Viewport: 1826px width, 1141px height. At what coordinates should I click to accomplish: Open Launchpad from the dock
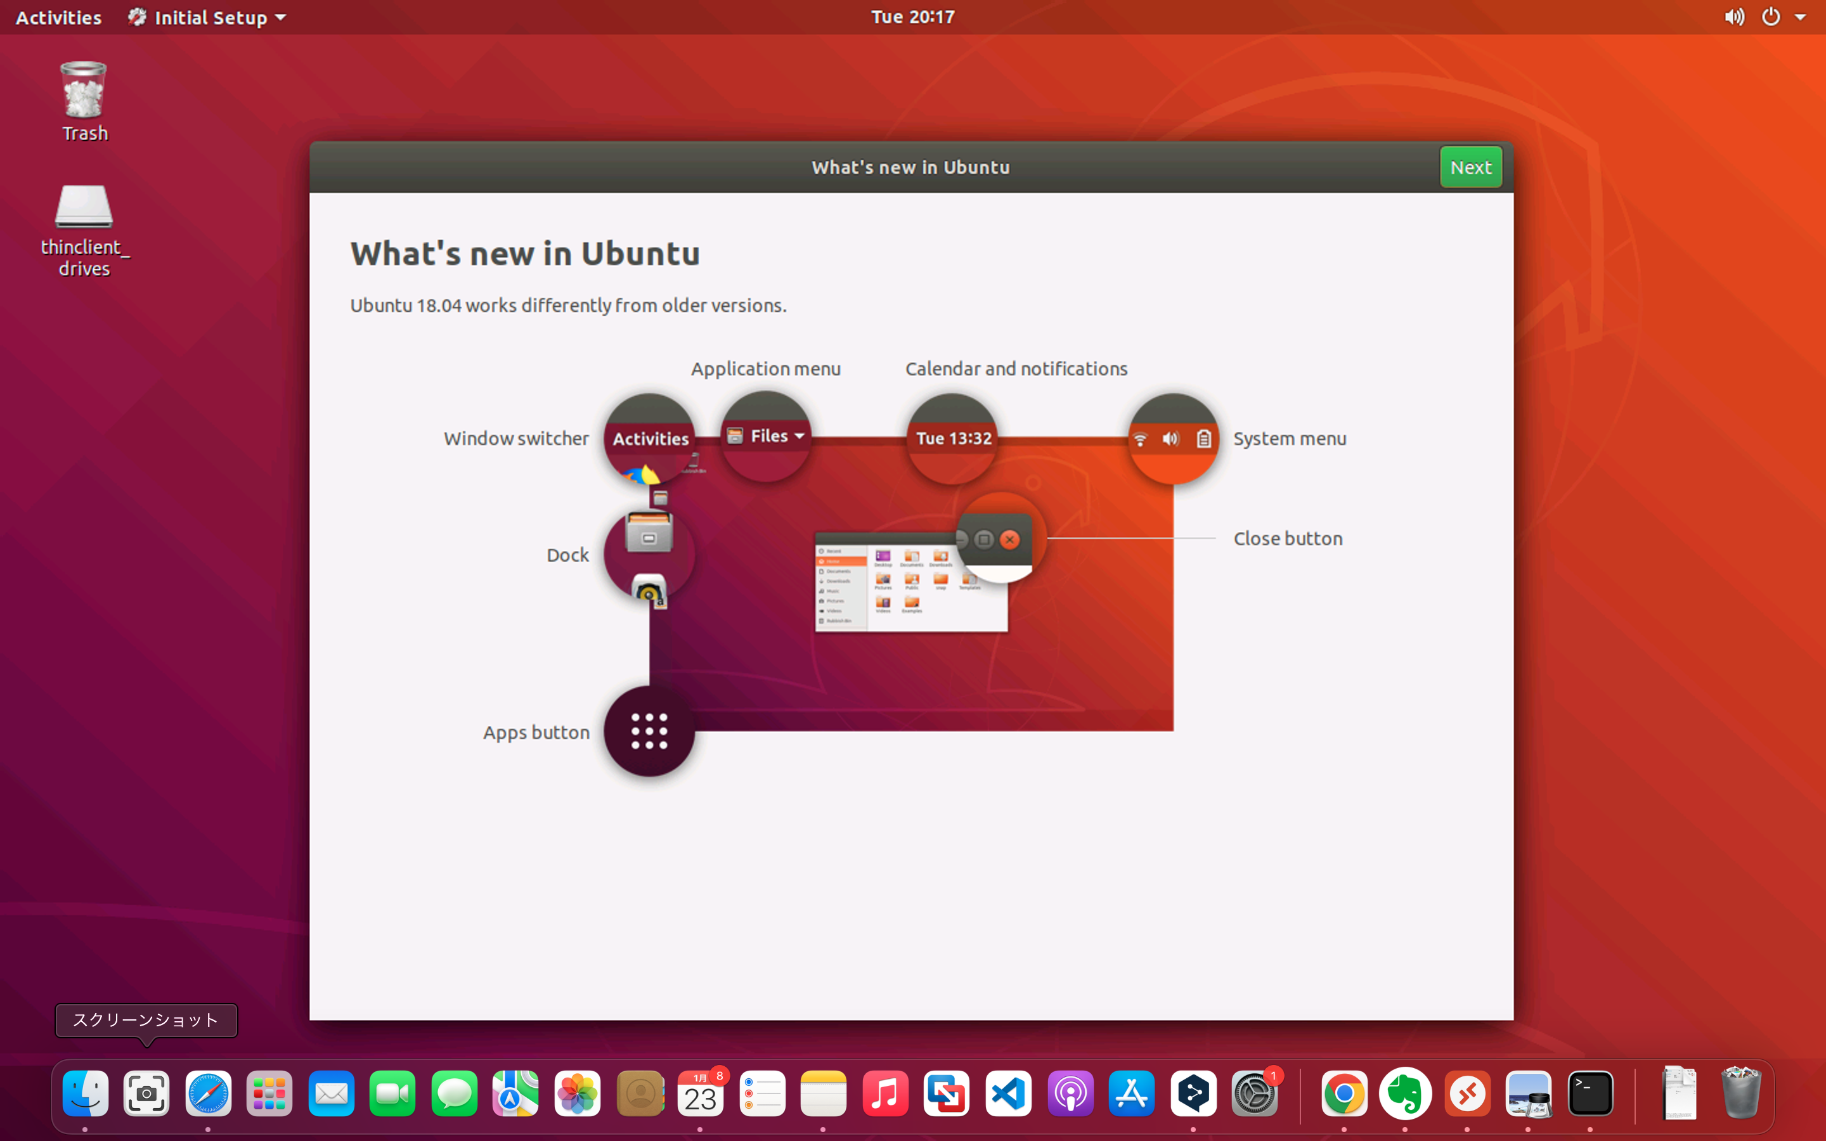(x=269, y=1093)
